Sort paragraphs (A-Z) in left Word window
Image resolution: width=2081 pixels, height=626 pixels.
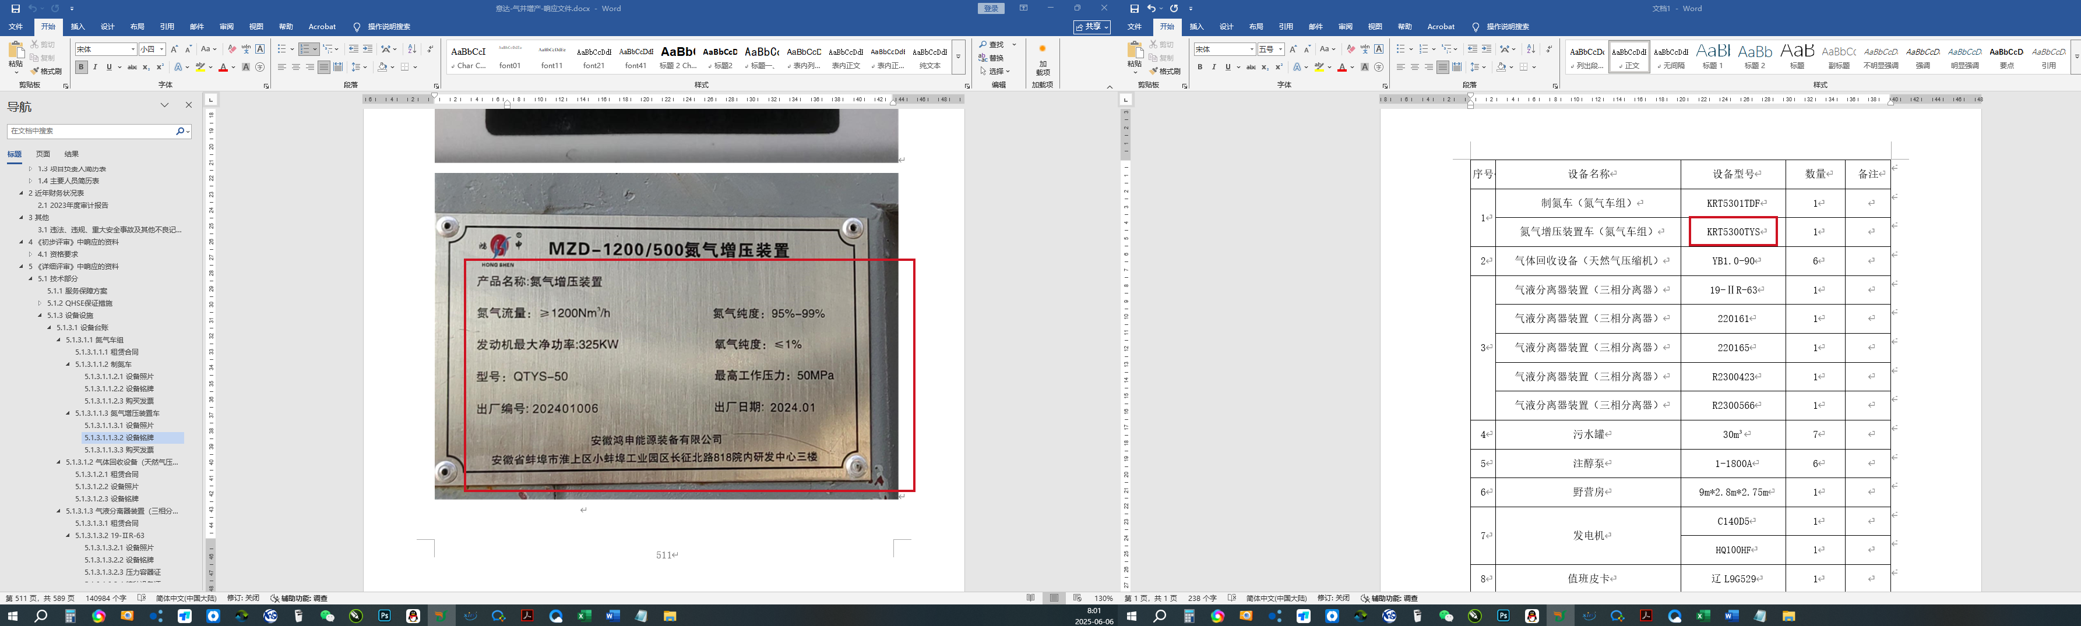(x=412, y=49)
